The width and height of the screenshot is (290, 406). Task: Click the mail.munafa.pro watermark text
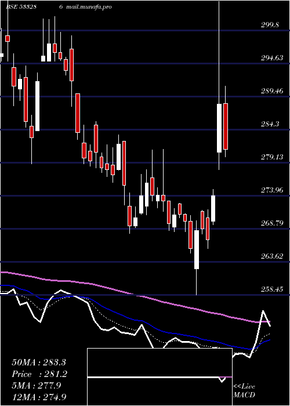point(89,7)
